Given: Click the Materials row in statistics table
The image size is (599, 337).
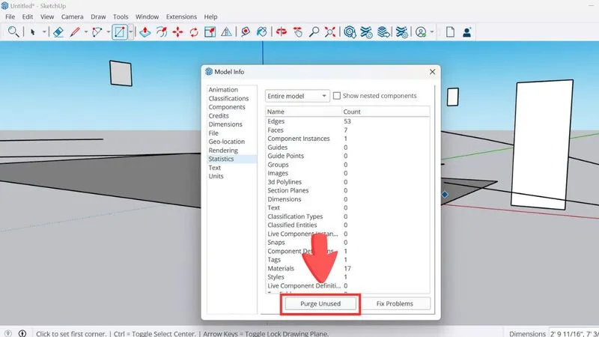Looking at the screenshot, I should [347, 268].
